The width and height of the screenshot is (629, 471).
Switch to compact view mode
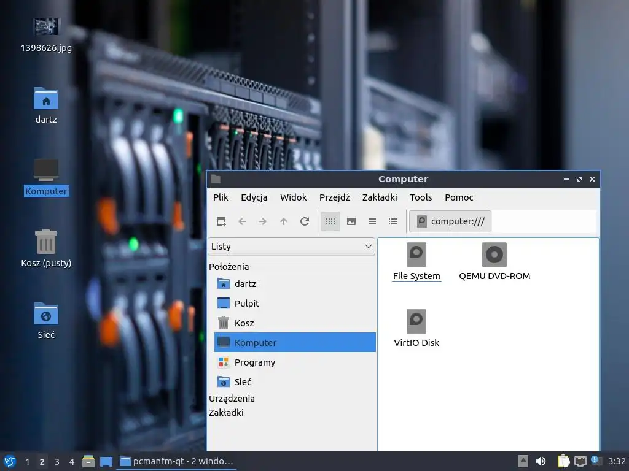[372, 221]
